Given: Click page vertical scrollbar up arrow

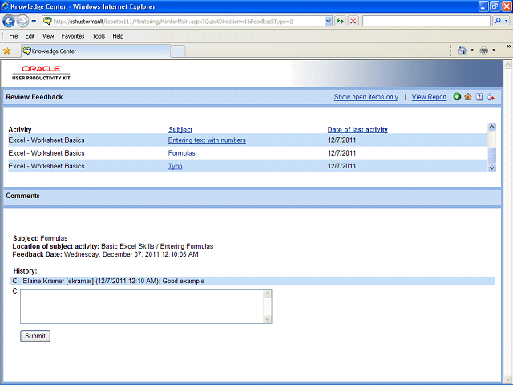Looking at the screenshot, I should (507, 65).
